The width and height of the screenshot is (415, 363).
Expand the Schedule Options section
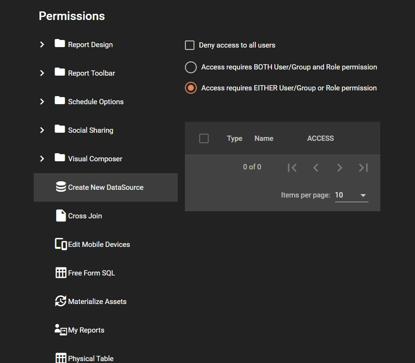pos(42,101)
